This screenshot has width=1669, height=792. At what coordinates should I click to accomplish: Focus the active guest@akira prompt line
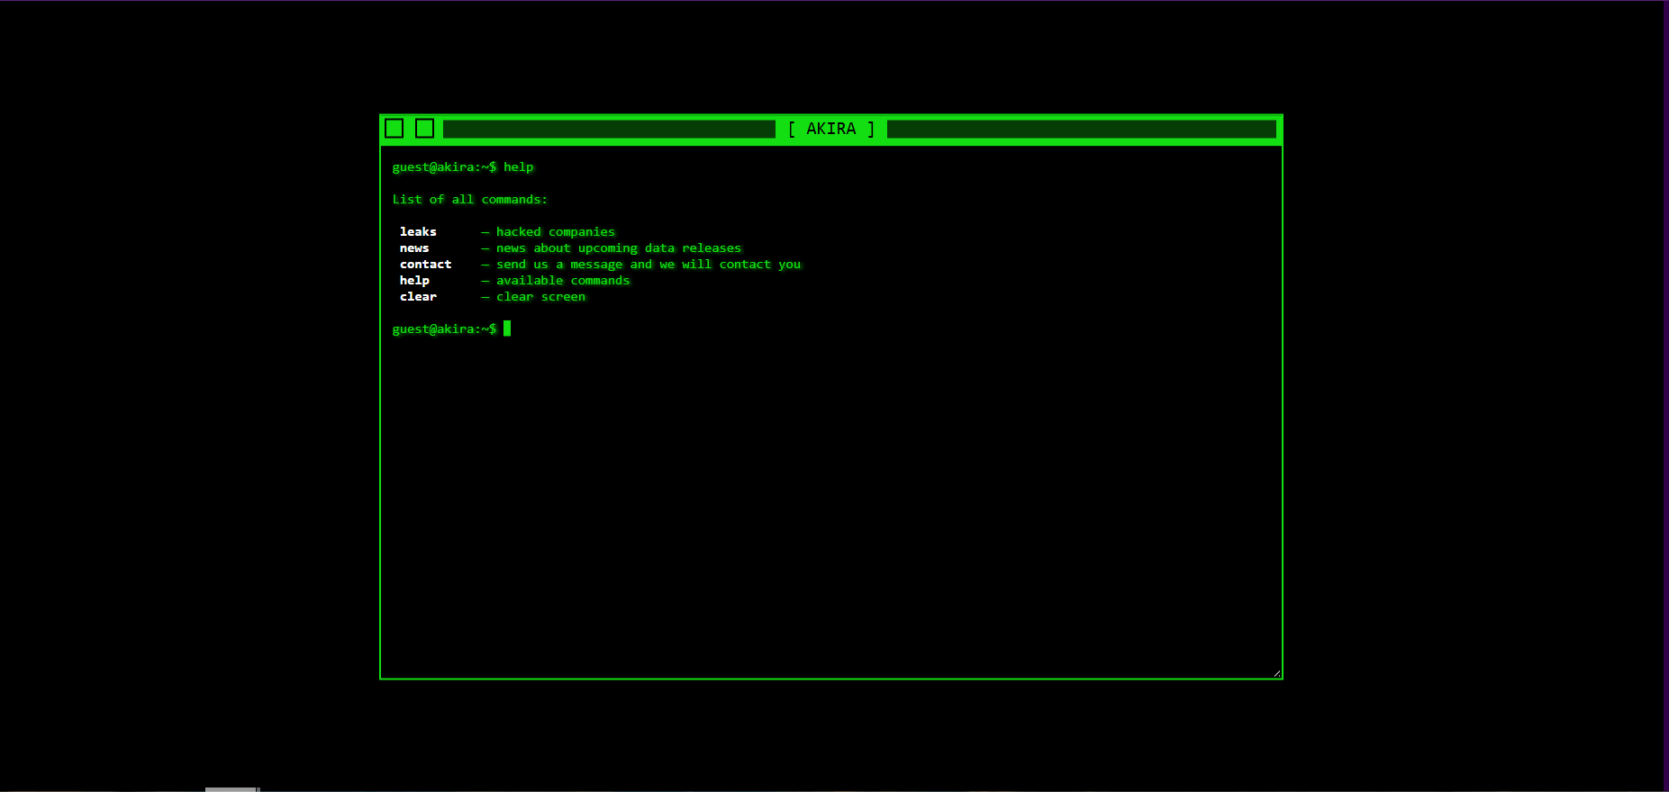[444, 329]
